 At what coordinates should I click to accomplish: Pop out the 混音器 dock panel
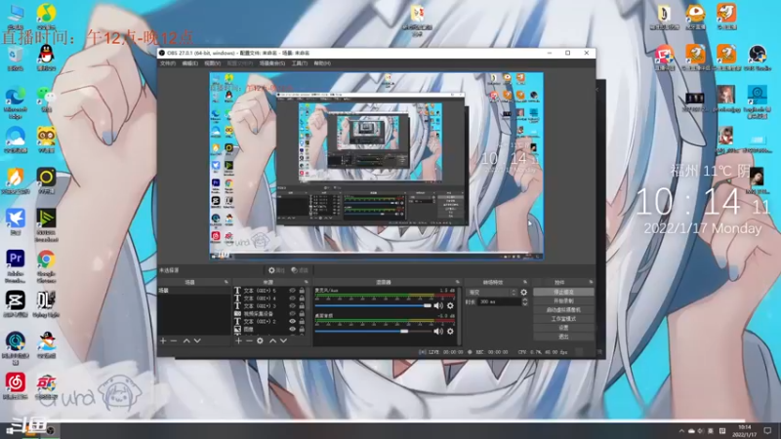(457, 282)
